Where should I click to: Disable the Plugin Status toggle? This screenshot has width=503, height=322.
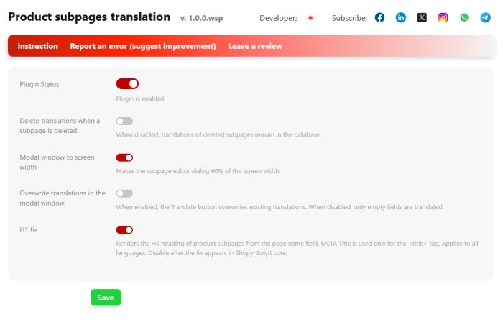tap(127, 84)
